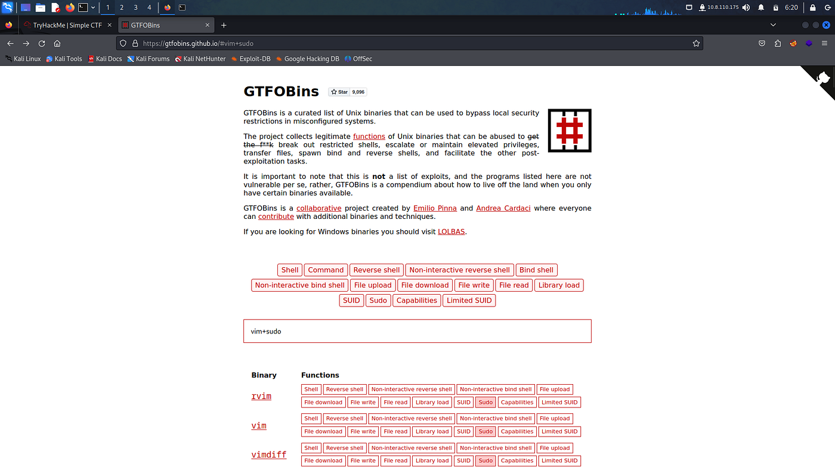Open the browser extensions puzzle icon
Viewport: 835px width, 470px height.
[x=778, y=44]
